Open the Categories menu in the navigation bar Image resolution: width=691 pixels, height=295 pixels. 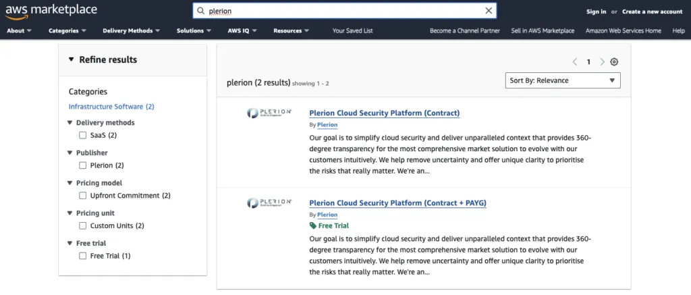67,31
